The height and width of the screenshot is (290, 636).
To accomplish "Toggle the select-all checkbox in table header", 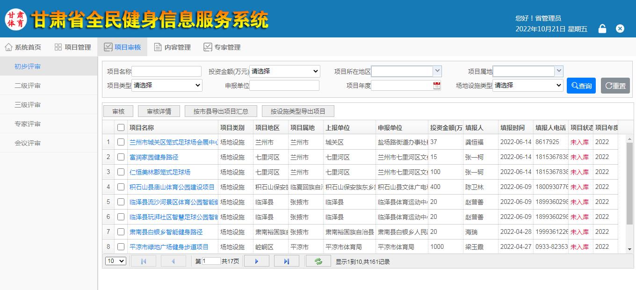I will point(121,128).
